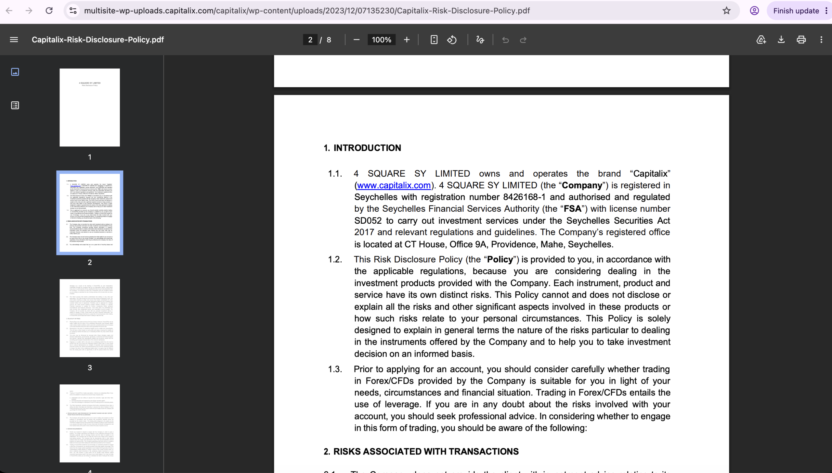The image size is (832, 473).
Task: Go back to the previous page
Action: pyautogui.click(x=9, y=11)
